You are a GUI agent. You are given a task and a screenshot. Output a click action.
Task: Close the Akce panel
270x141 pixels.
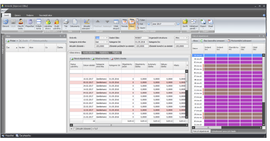64,36
